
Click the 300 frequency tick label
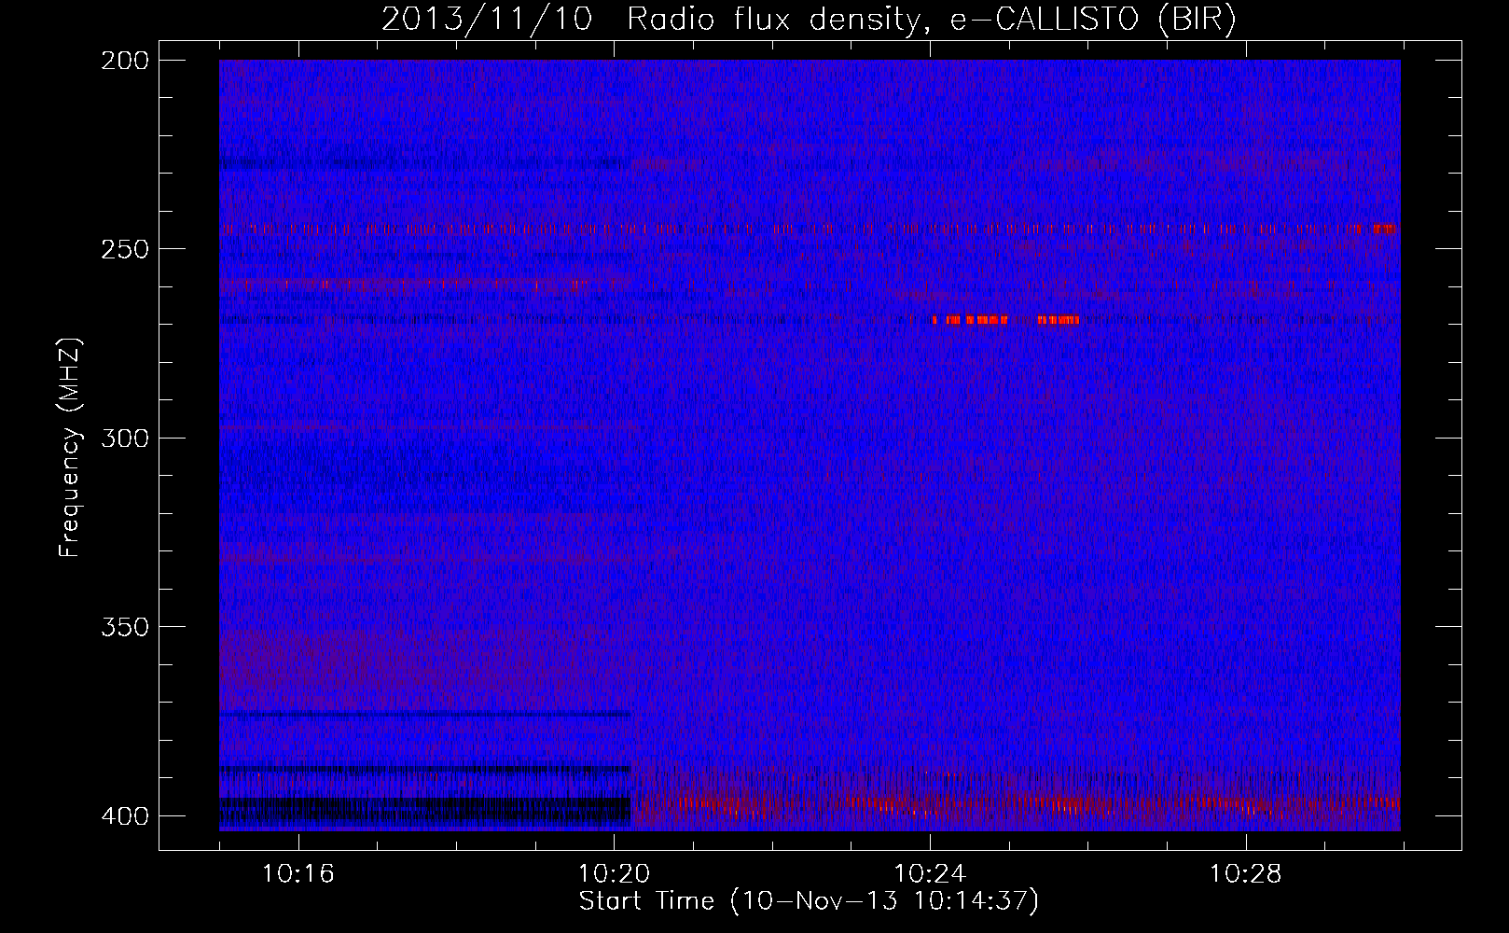[124, 438]
